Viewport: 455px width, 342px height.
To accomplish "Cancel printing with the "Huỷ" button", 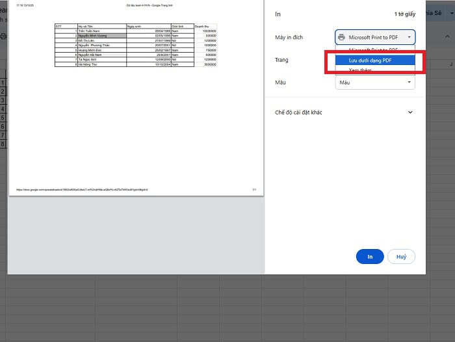I will click(x=401, y=257).
